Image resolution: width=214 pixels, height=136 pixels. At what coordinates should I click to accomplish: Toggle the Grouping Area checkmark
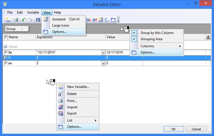click(134, 39)
